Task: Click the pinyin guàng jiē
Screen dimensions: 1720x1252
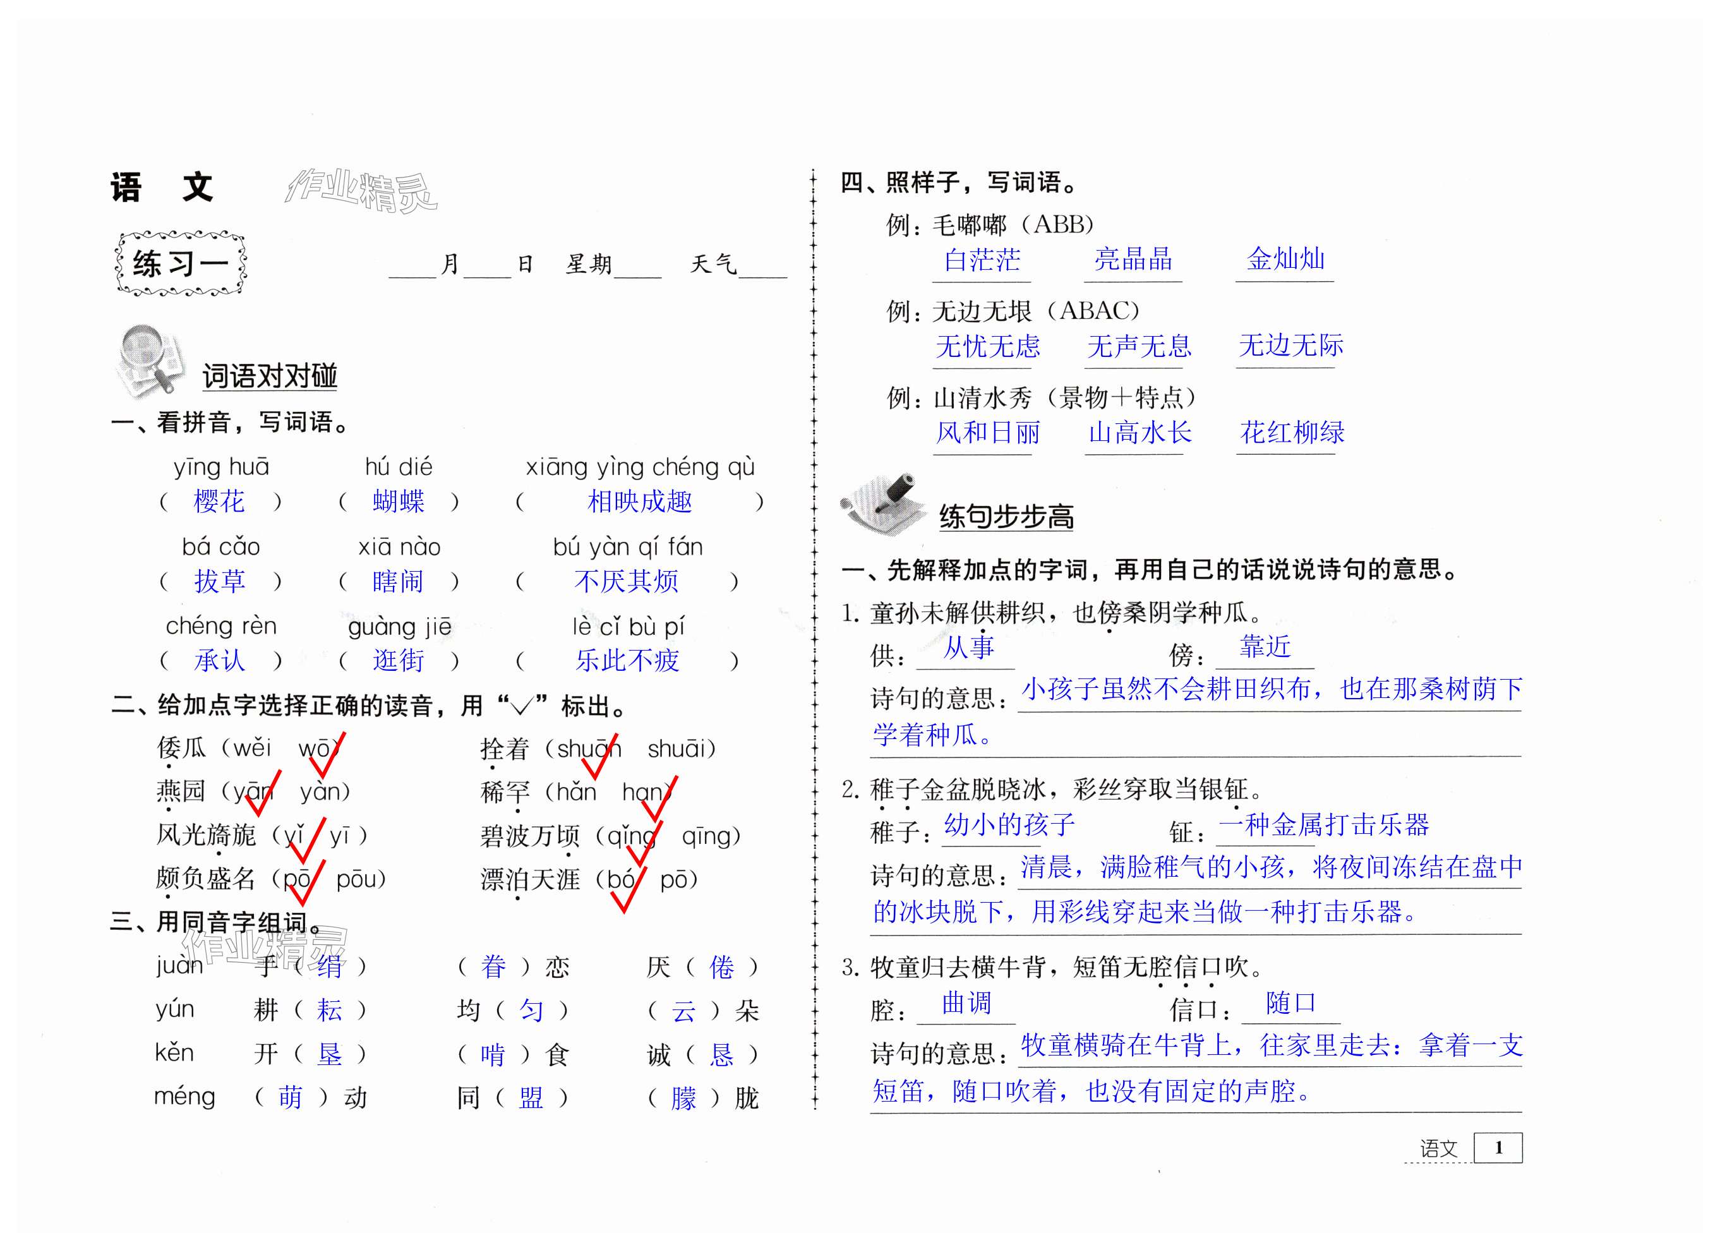Action: point(400,627)
